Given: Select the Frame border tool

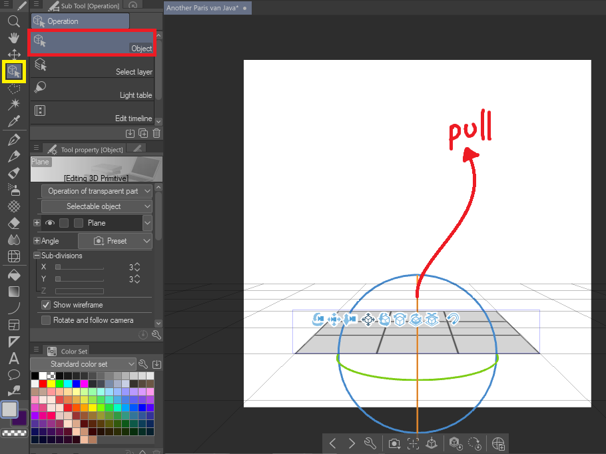Looking at the screenshot, I should [x=14, y=325].
